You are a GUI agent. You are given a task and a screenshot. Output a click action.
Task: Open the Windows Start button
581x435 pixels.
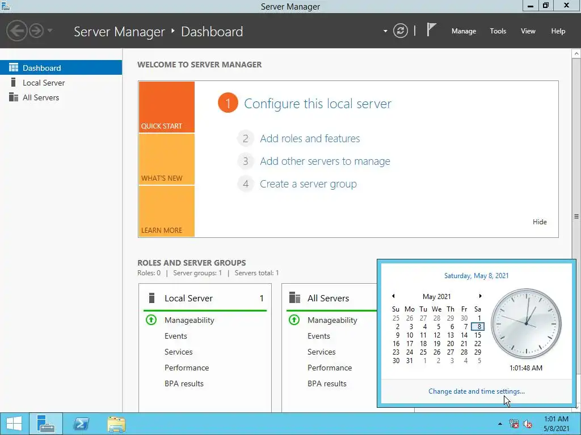click(14, 424)
